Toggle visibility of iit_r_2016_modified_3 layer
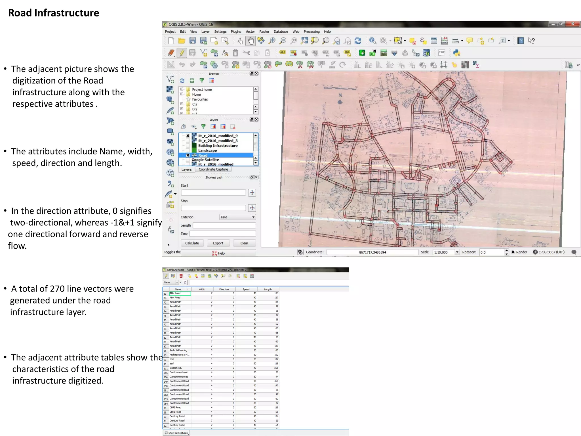Image resolution: width=581 pixels, height=436 pixels. click(x=188, y=141)
